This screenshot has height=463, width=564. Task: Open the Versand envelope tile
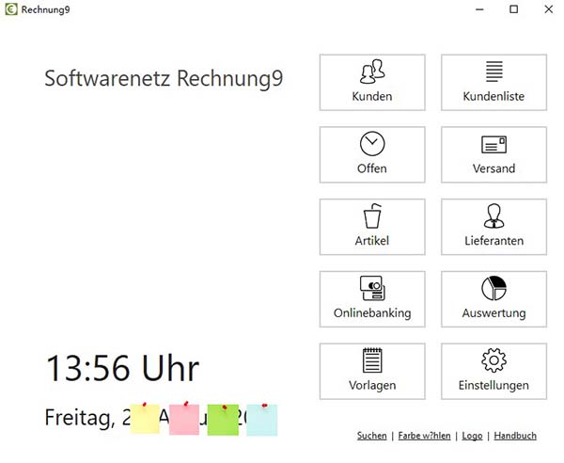493,154
